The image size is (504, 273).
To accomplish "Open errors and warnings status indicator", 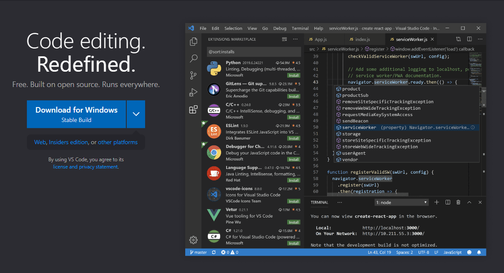I will (230, 253).
